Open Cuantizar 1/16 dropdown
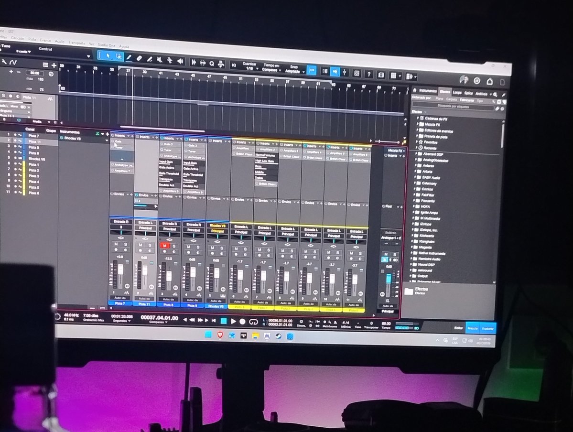 click(x=249, y=66)
